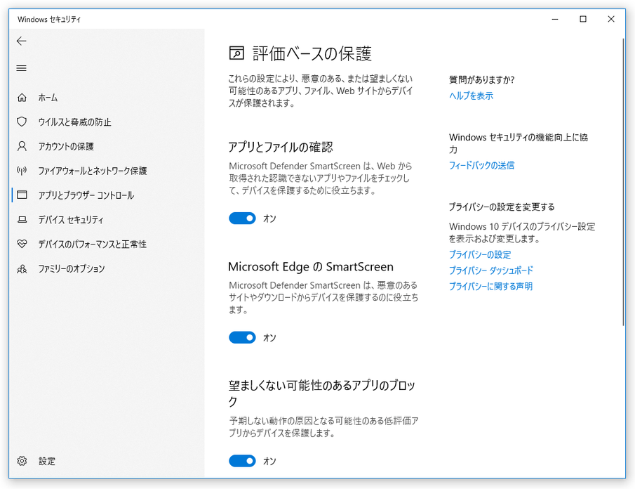Open デバイスのパフォーマンスと正常性
This screenshot has width=635, height=489.
[93, 244]
